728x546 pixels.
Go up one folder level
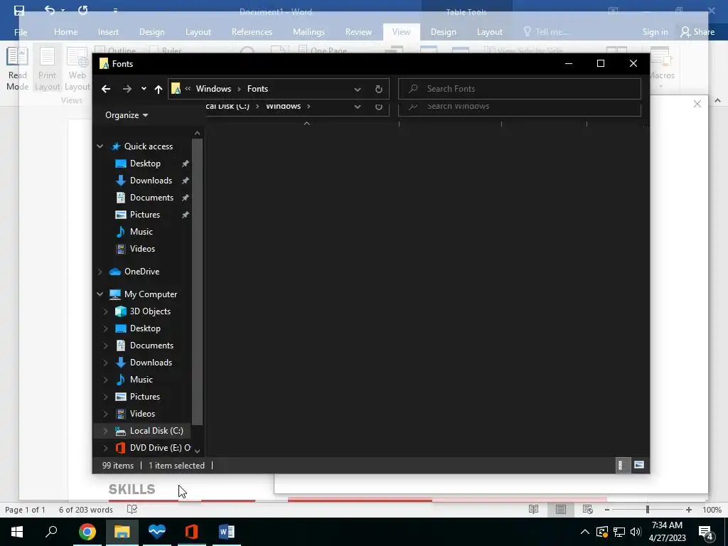159,89
